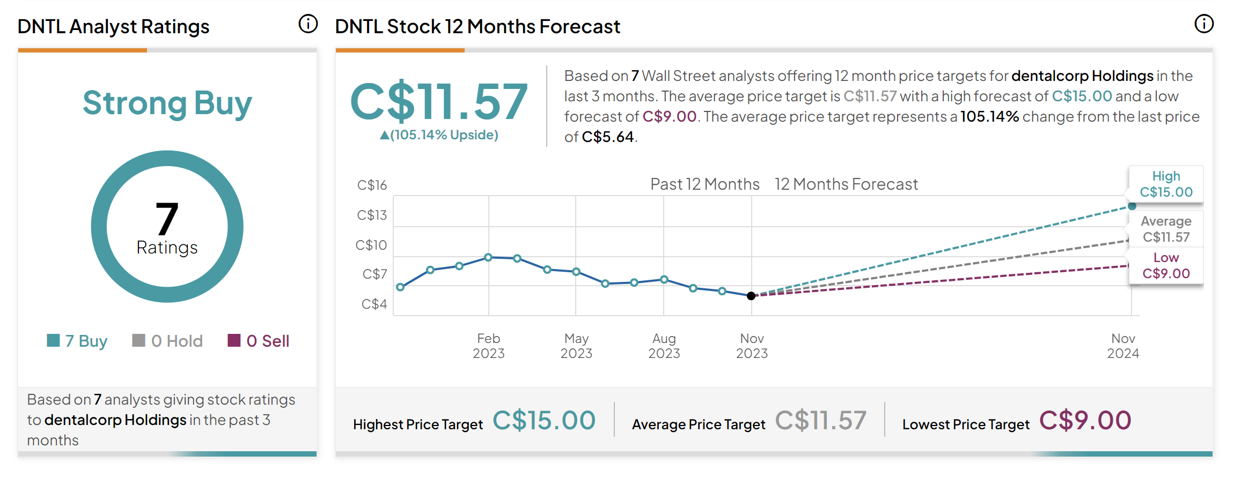The image size is (1234, 485).
Task: Click the Nov 2024 axis label
Action: point(1123,346)
